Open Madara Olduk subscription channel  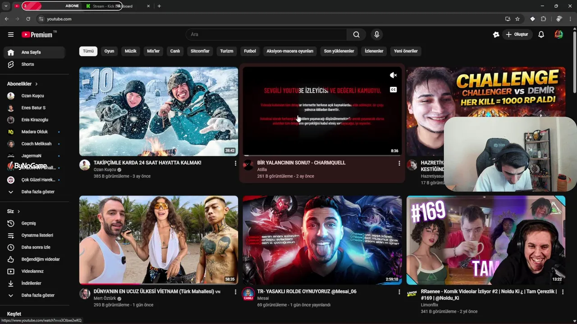click(34, 132)
